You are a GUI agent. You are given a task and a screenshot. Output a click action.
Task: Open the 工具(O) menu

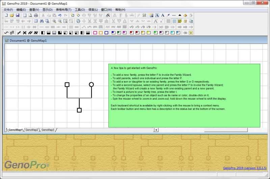(80, 10)
